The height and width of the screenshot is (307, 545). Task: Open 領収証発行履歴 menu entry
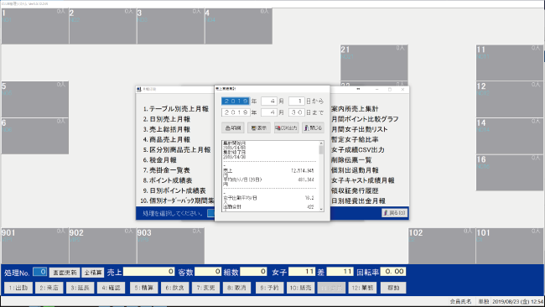click(355, 191)
